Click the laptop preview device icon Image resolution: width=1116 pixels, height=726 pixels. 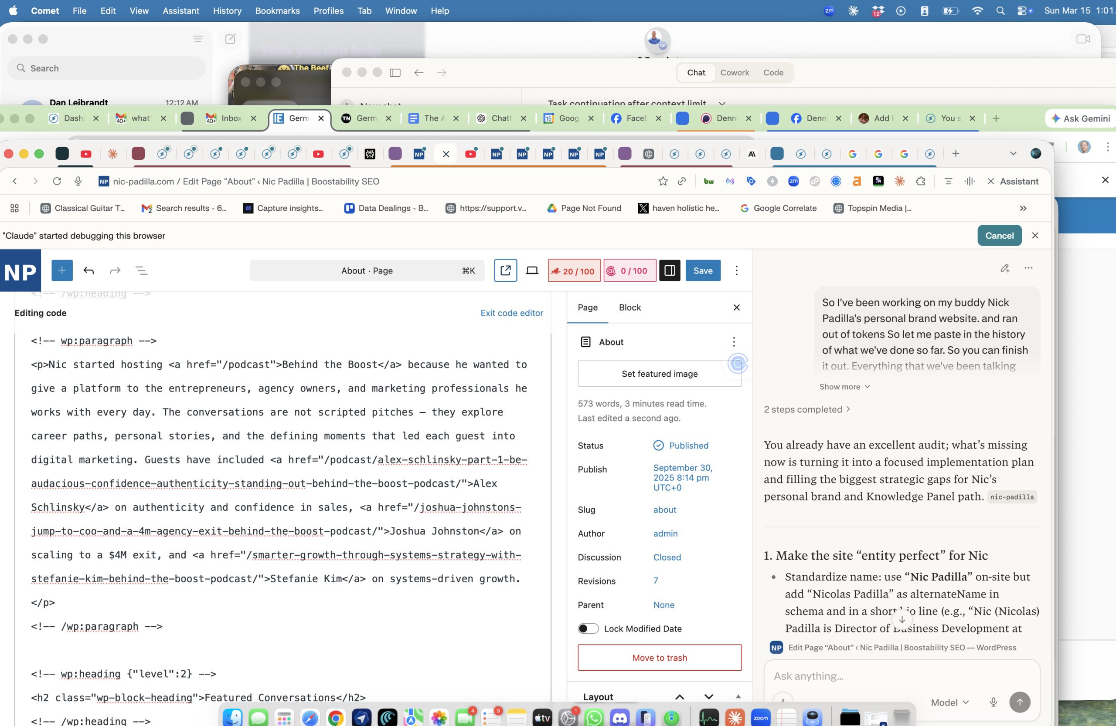coord(532,270)
